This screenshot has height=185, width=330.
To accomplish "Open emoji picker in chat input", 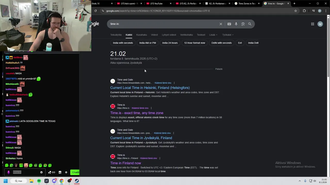I will (41, 172).
